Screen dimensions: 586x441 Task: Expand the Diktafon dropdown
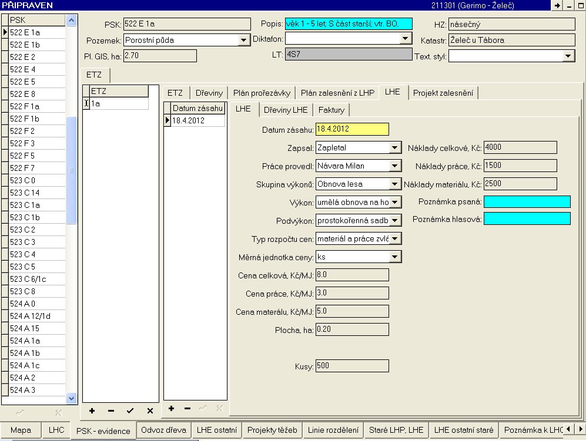tap(405, 38)
